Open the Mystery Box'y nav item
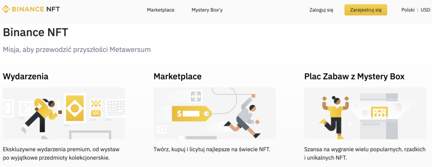 (207, 10)
